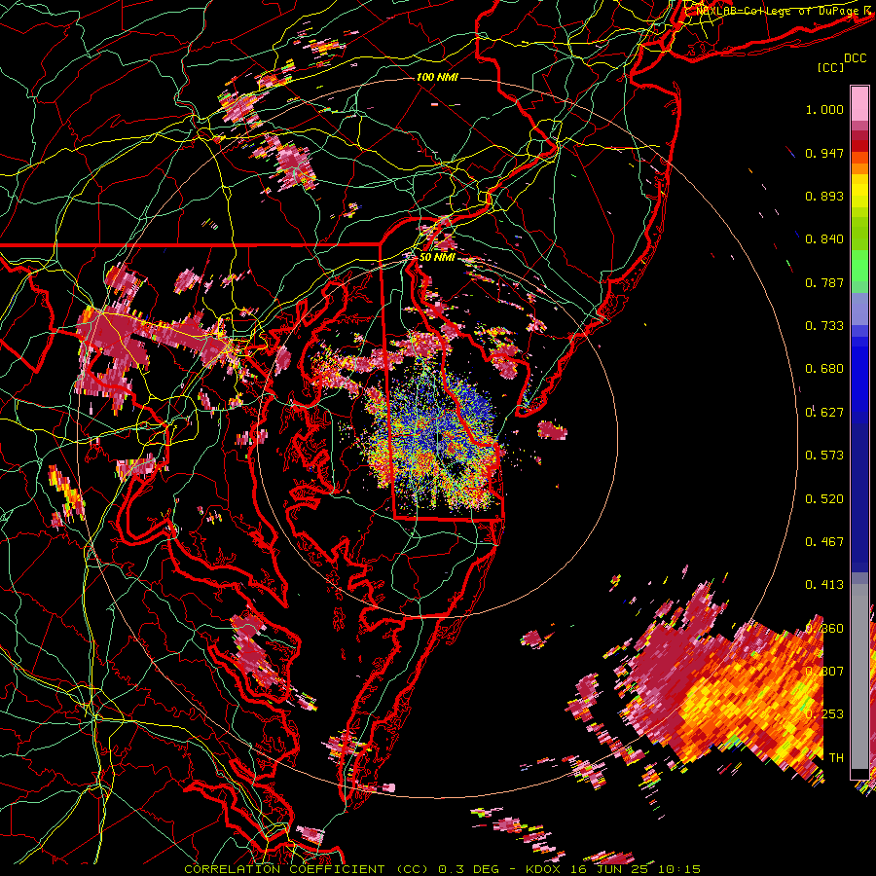The width and height of the screenshot is (876, 876).
Task: Click the [CC] legend unit label
Action: 831,67
